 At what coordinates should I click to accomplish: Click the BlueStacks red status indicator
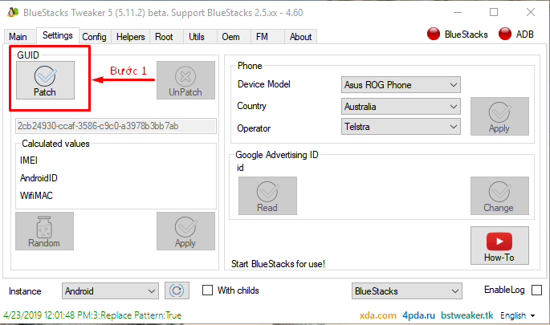point(434,34)
